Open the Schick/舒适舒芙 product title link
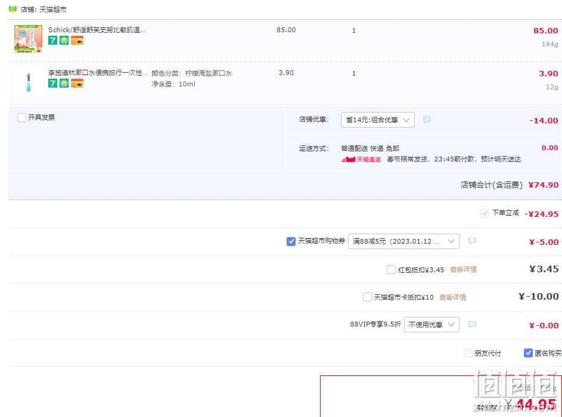 coord(97,30)
